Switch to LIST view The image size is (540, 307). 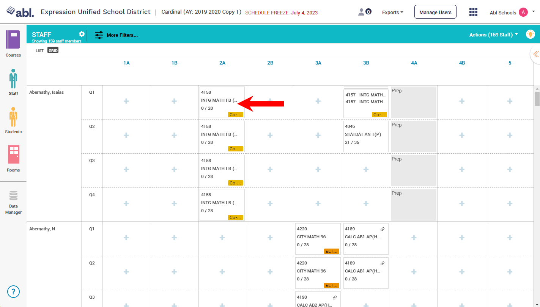pos(40,50)
